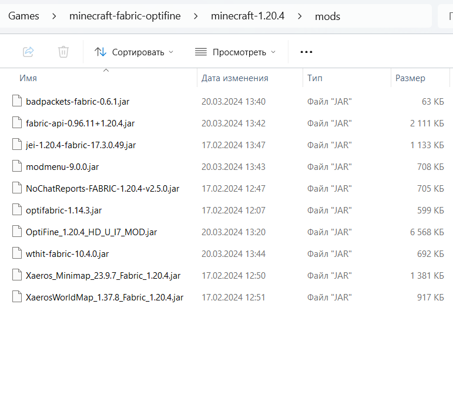Click date 17.02.2024 13:47 cell

click(233, 145)
